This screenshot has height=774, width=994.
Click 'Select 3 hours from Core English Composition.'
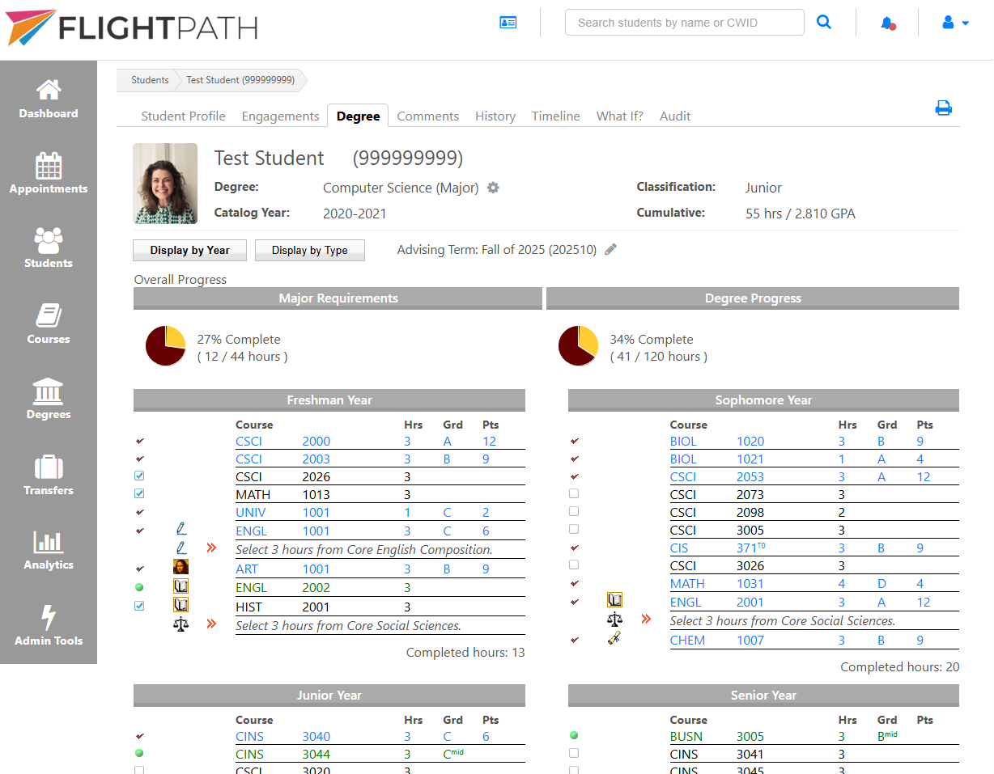coord(364,549)
